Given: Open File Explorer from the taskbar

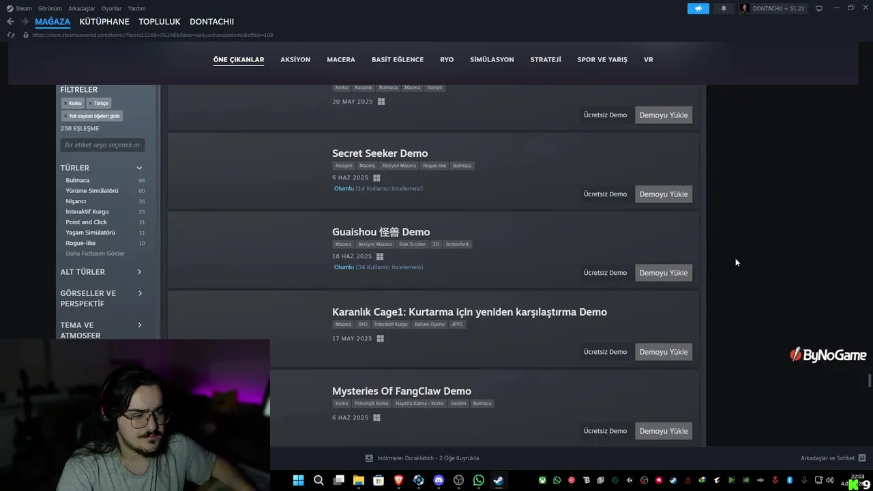Looking at the screenshot, I should pos(359,480).
